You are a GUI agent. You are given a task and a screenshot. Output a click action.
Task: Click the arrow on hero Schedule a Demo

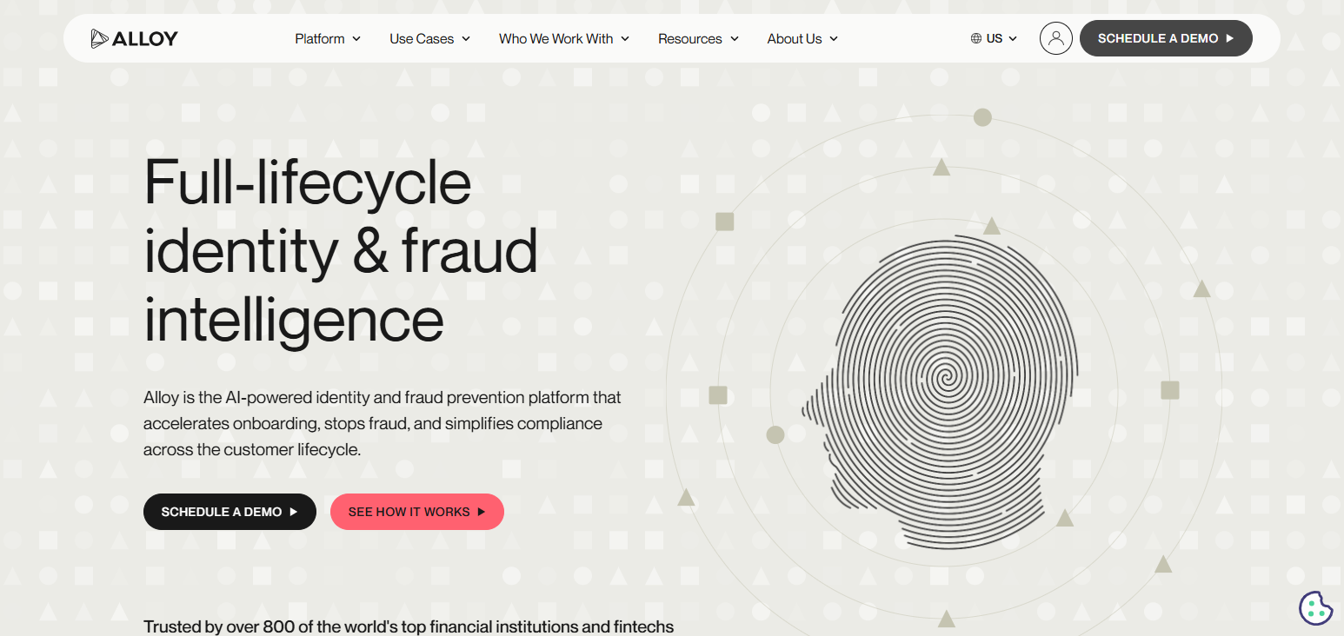[294, 512]
